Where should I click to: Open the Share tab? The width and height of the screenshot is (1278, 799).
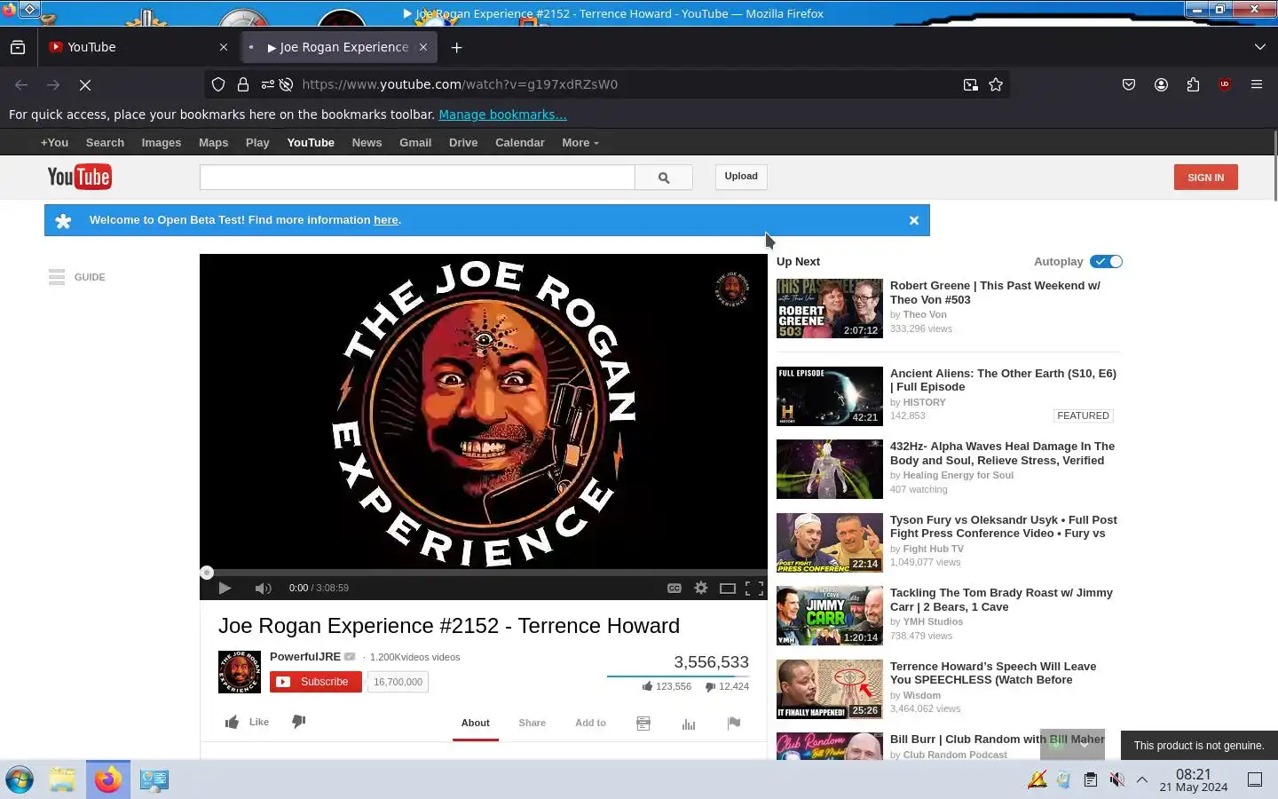(532, 723)
